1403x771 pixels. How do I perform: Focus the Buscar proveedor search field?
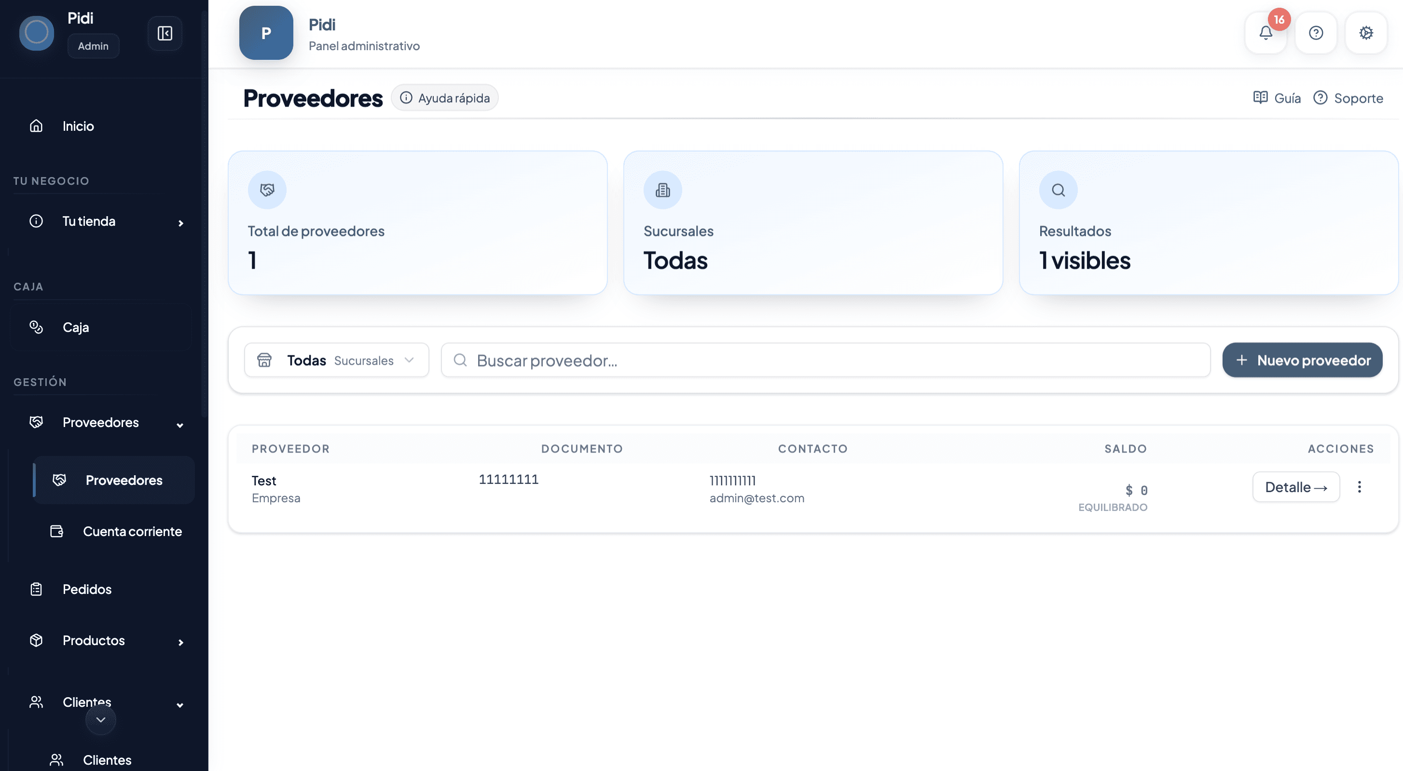click(x=817, y=360)
